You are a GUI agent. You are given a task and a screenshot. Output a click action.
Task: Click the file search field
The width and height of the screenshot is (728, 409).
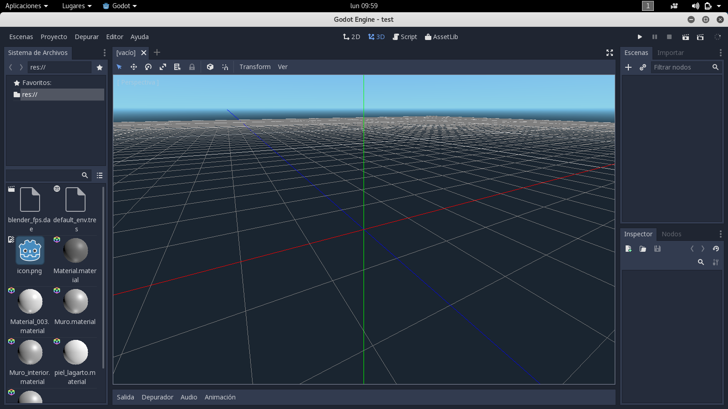48,175
